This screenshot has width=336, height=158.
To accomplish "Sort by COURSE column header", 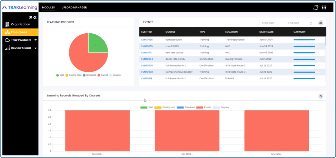I will (170, 32).
